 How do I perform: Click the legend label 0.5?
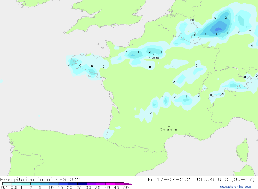click(x=14, y=187)
